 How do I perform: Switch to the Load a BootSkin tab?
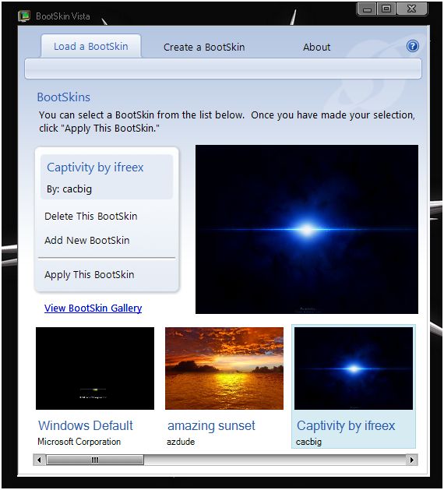pos(91,46)
